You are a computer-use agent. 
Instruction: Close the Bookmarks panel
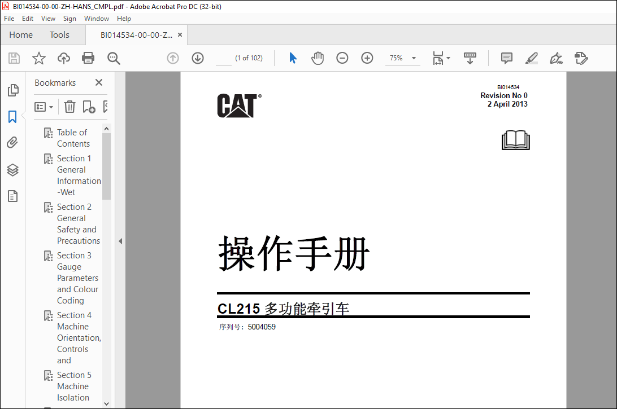pos(99,82)
